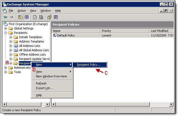This screenshot has width=180, height=118.
Task: Click the Up one level folder icon
Action: 20,17
